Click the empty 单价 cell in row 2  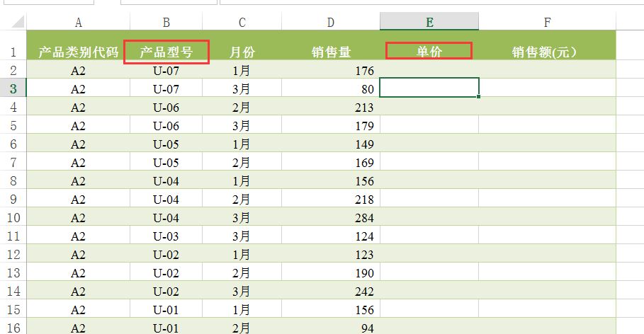[429, 70]
